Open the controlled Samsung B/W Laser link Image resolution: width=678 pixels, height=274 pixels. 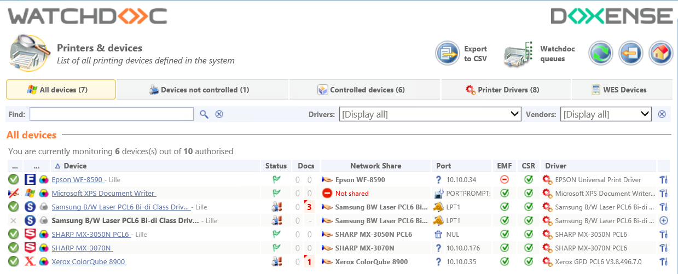[x=121, y=207]
